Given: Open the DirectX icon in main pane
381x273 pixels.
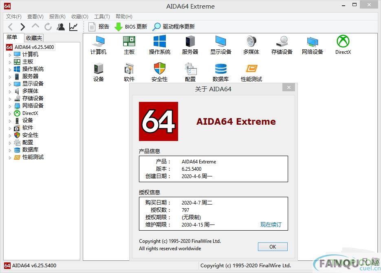Looking at the screenshot, I should tap(343, 45).
